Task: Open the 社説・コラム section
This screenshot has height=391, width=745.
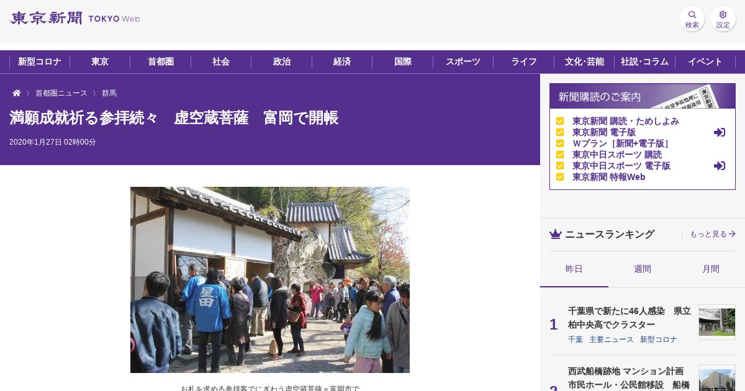Action: [x=644, y=61]
